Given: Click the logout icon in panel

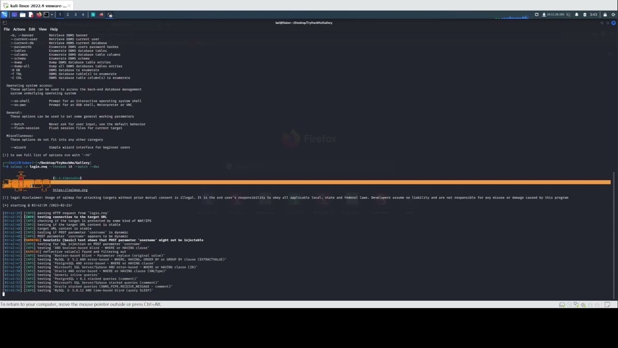Looking at the screenshot, I should tap(614, 14).
